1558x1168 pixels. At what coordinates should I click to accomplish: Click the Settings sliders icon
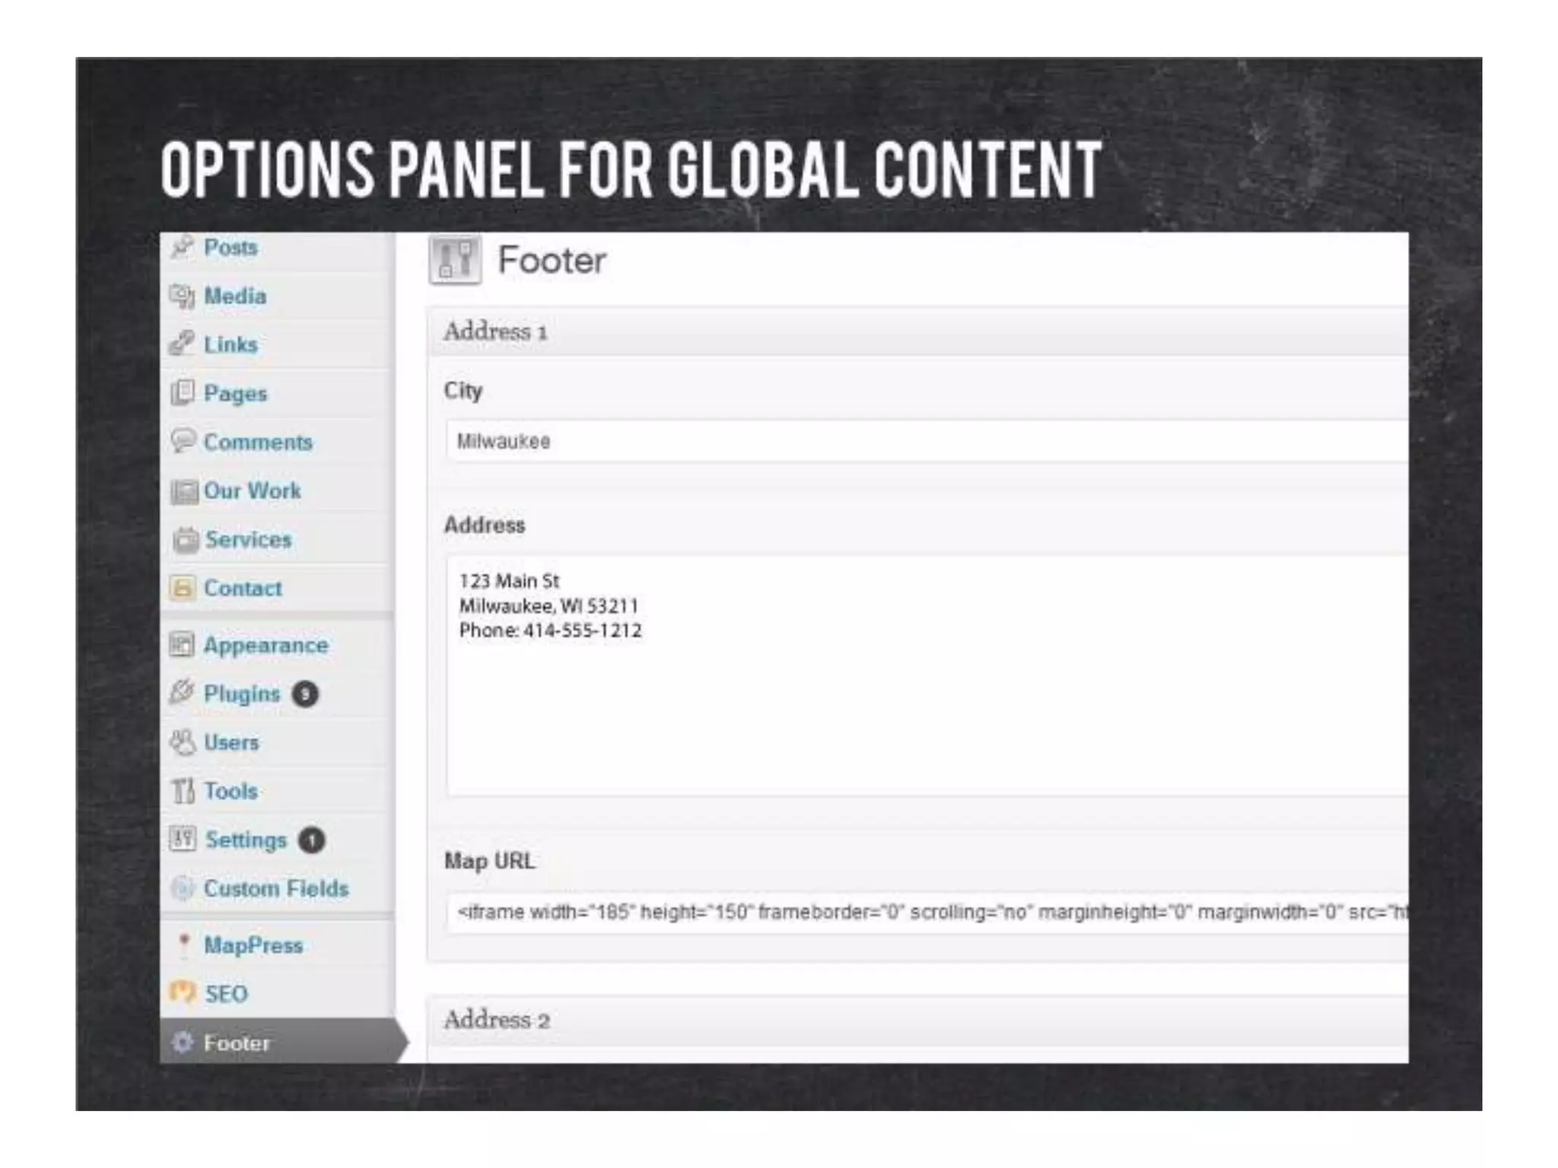[x=183, y=839]
